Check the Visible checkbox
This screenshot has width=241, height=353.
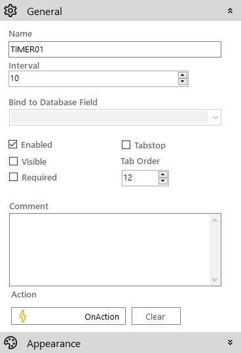pos(13,161)
